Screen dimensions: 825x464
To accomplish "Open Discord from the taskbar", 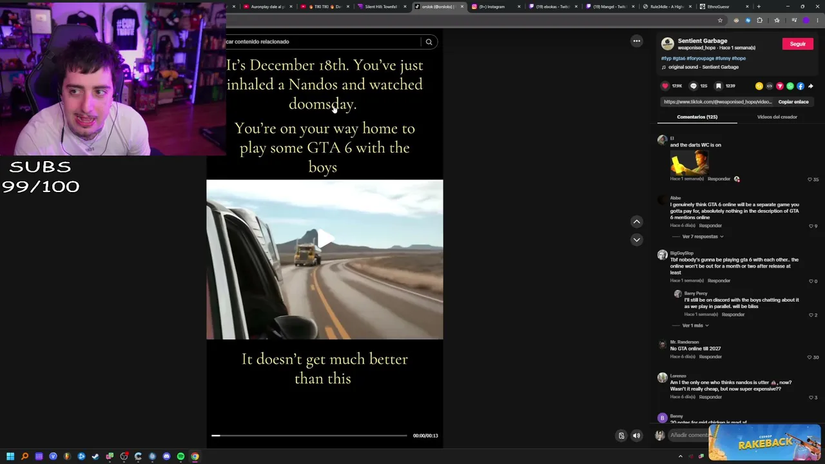I will (166, 456).
